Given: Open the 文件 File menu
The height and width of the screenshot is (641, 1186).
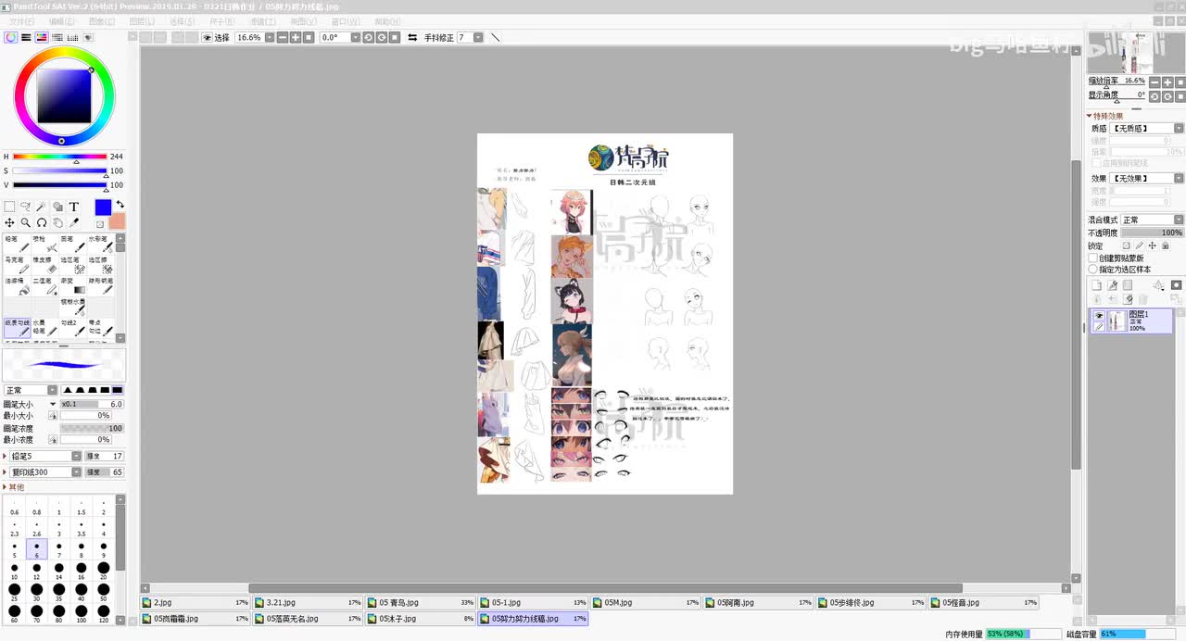Looking at the screenshot, I should pos(20,21).
